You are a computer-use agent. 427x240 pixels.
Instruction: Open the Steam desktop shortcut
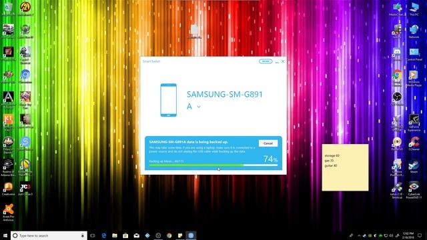click(x=414, y=166)
